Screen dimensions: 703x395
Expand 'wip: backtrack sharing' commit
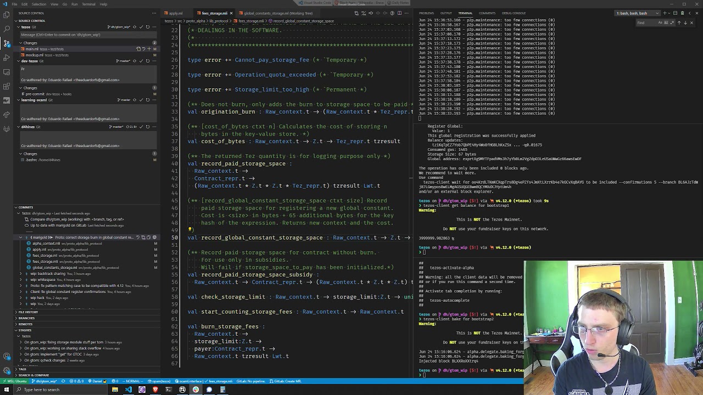point(20,274)
